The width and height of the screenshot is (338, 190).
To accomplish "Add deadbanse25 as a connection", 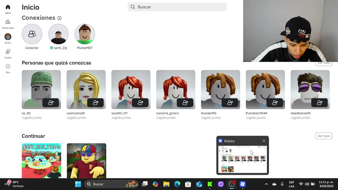I will (320, 103).
